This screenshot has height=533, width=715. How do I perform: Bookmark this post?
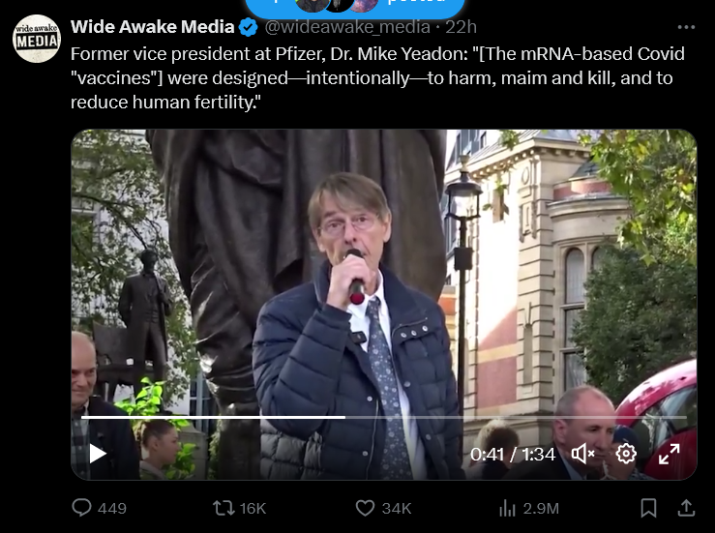(649, 508)
